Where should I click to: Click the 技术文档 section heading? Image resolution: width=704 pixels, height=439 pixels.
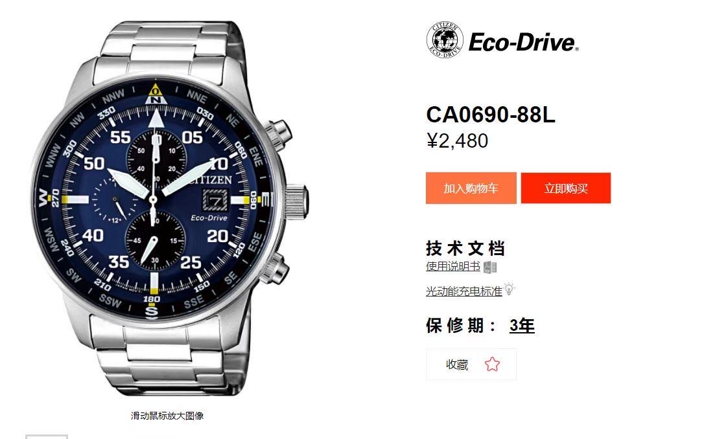[x=465, y=248]
